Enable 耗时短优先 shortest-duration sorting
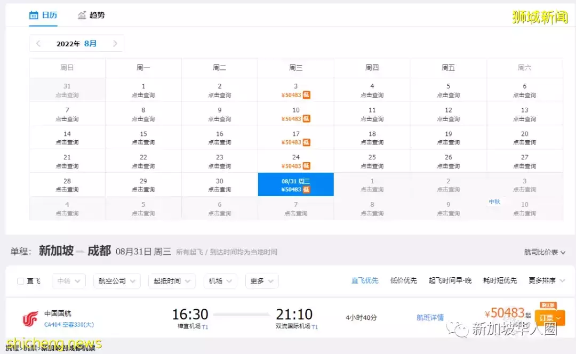The height and width of the screenshot is (354, 576). (499, 281)
